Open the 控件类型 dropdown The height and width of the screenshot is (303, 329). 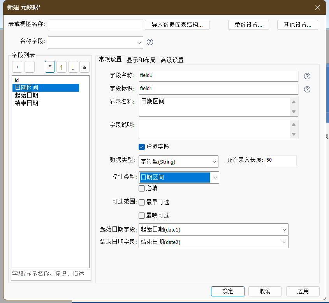215,178
